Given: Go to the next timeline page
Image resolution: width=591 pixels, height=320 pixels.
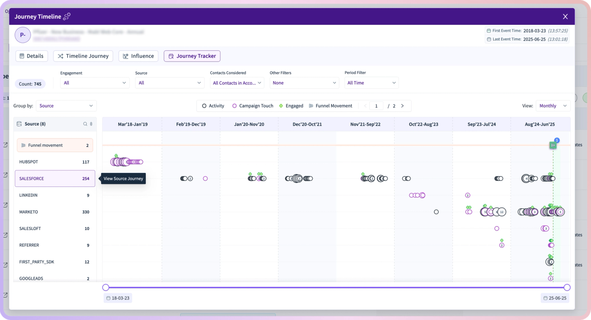Looking at the screenshot, I should (402, 106).
